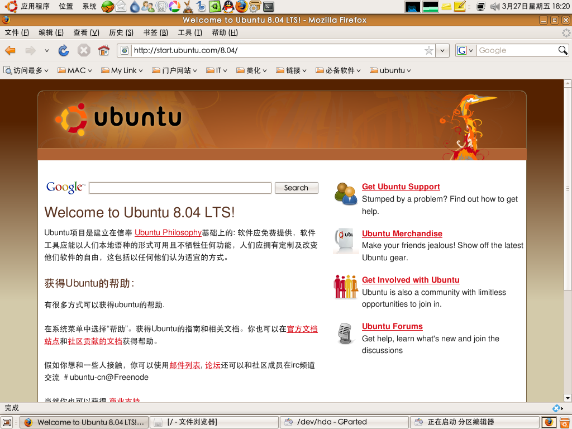Click the Google Search button on the page
Screen dimensions: 572x429
click(x=296, y=188)
